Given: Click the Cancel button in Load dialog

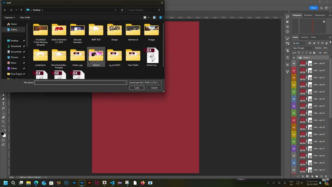Looking at the screenshot, I should pyautogui.click(x=154, y=88).
